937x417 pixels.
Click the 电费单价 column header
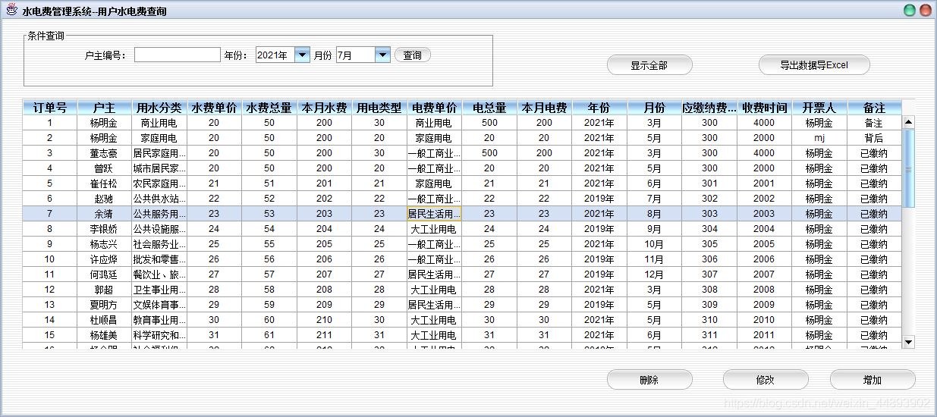tap(434, 108)
